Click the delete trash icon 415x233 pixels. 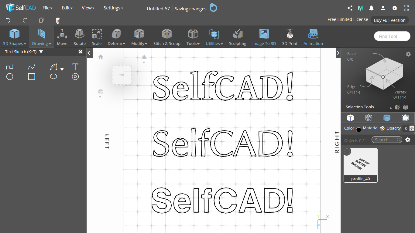pyautogui.click(x=58, y=20)
